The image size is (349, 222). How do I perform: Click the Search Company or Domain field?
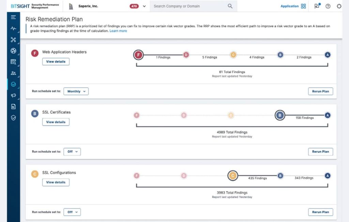(x=191, y=6)
